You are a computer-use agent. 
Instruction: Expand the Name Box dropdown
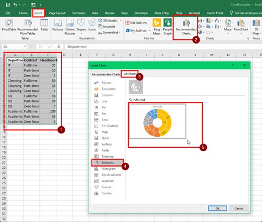point(25,47)
